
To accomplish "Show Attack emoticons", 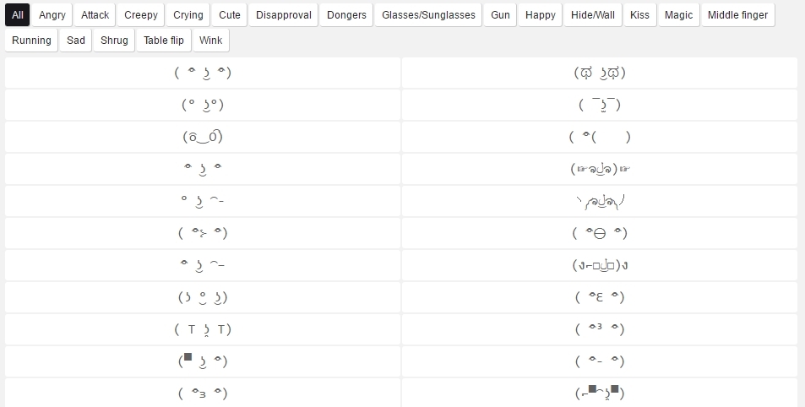I will [x=95, y=15].
